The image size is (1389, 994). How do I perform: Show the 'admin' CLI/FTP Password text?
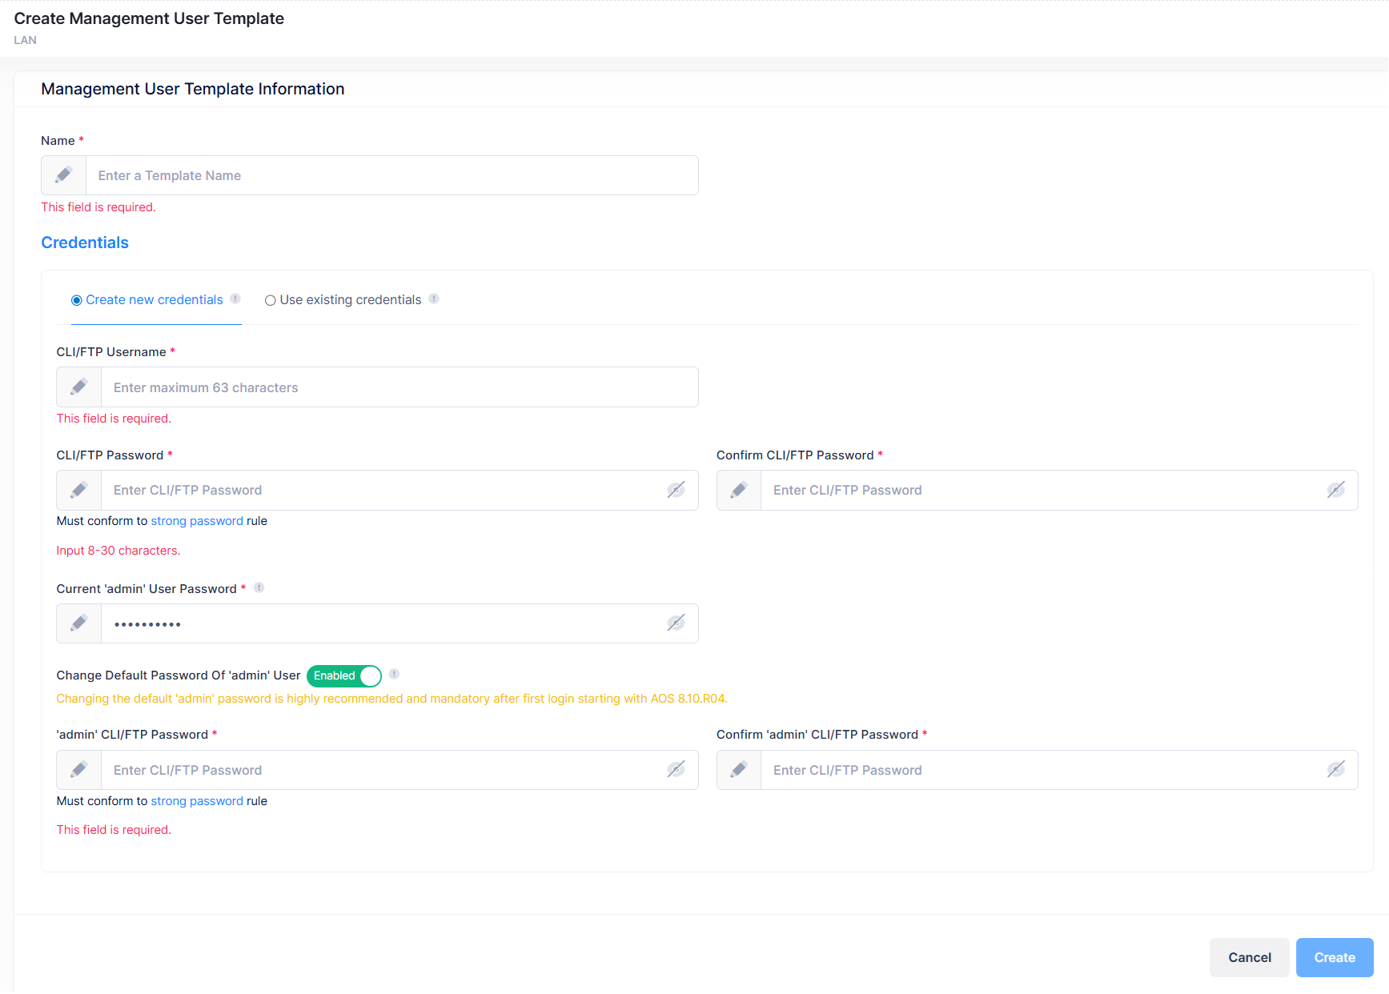tap(676, 770)
